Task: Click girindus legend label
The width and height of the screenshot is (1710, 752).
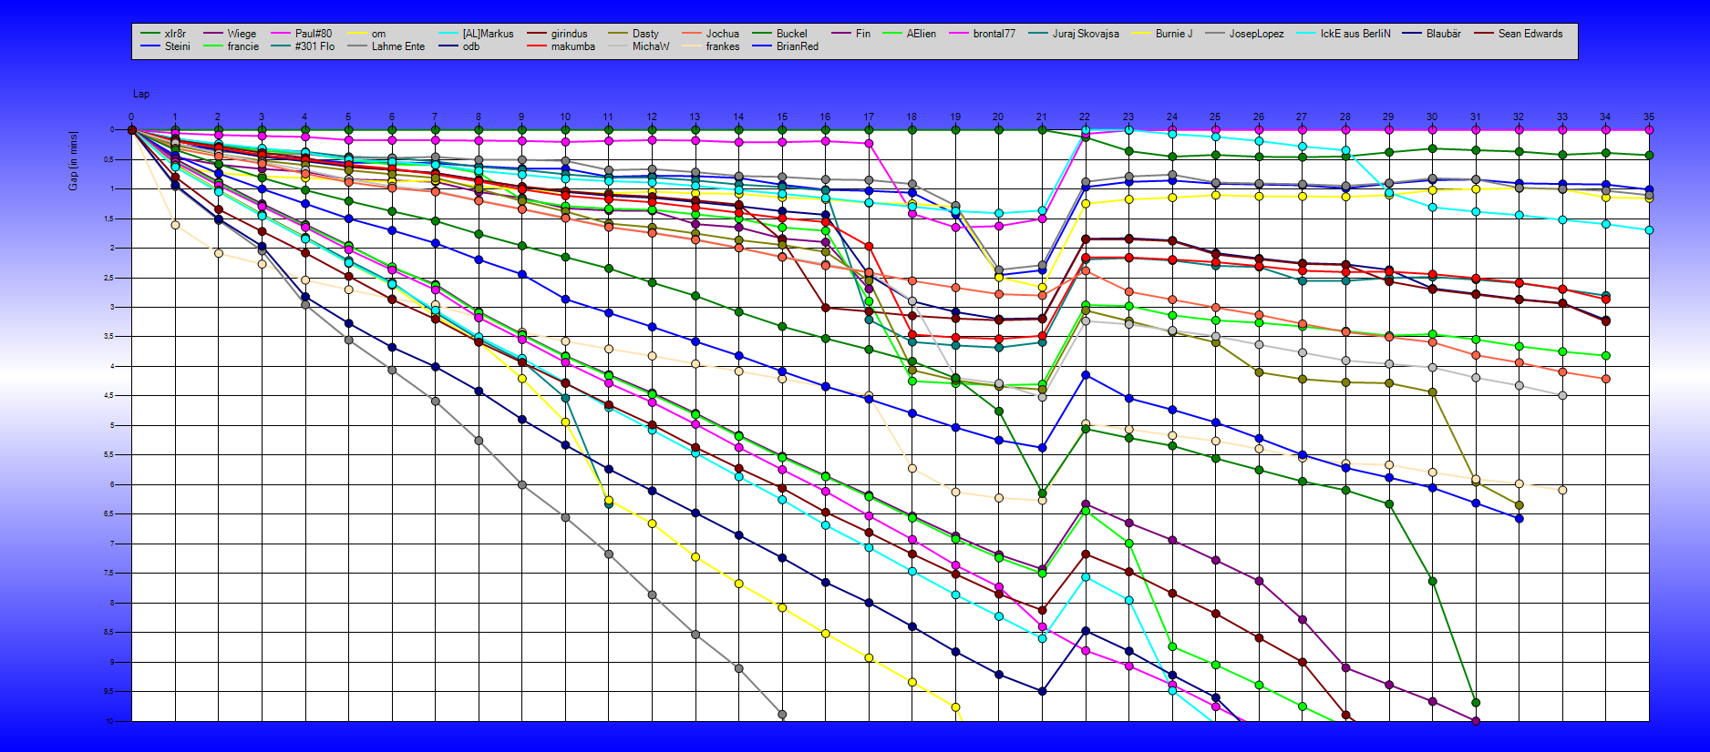Action: click(569, 34)
